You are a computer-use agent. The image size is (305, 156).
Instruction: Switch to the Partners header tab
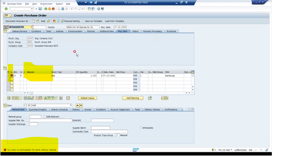tap(91, 31)
